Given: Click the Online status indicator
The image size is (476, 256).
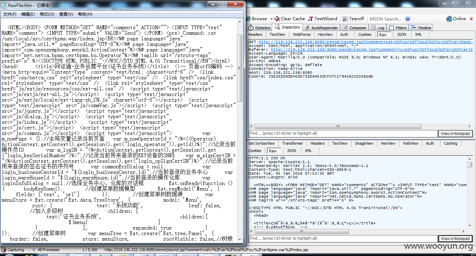Looking at the screenshot, I should point(456,19).
